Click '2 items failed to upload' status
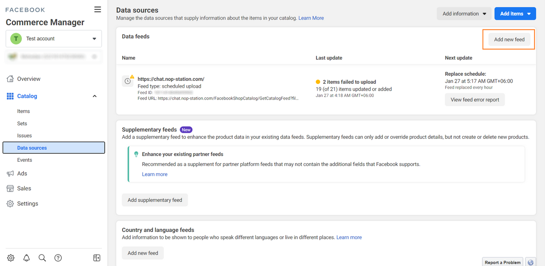The height and width of the screenshot is (266, 545). pos(349,82)
